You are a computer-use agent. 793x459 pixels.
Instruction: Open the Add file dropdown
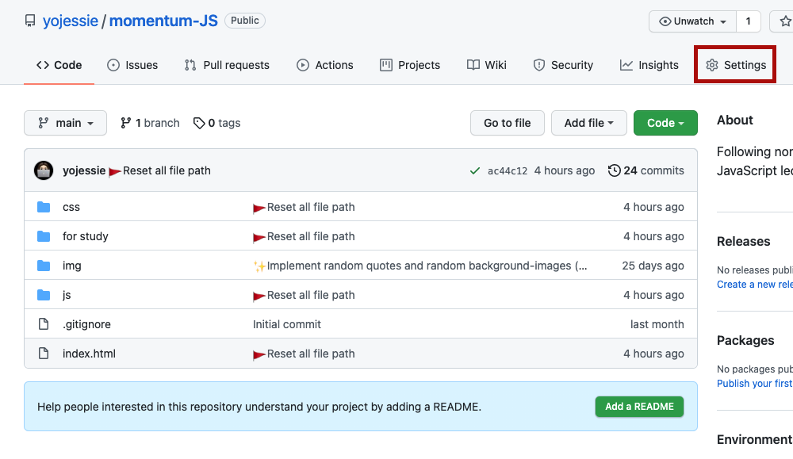(x=588, y=123)
